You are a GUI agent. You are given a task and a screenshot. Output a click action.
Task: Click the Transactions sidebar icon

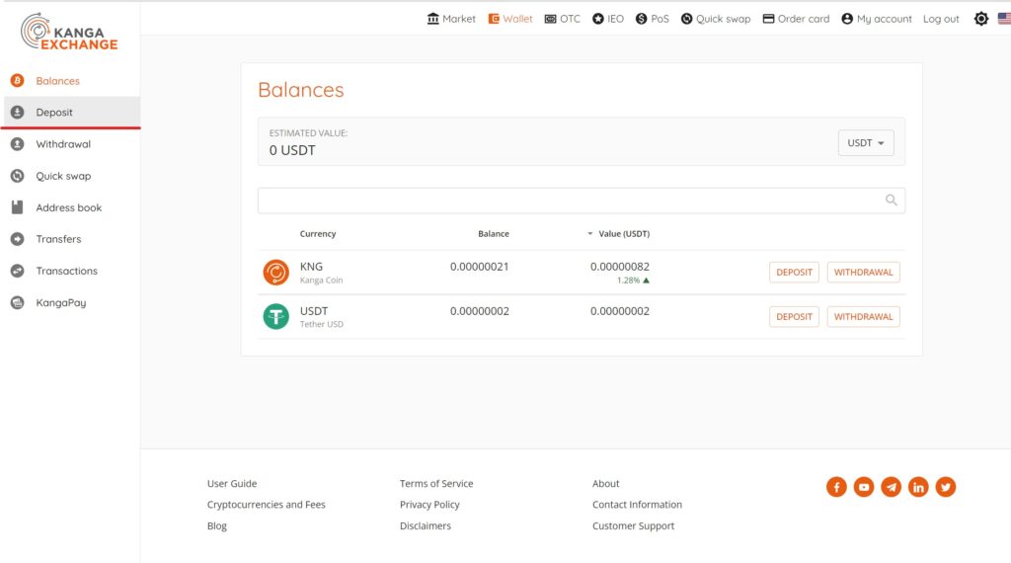tap(18, 271)
